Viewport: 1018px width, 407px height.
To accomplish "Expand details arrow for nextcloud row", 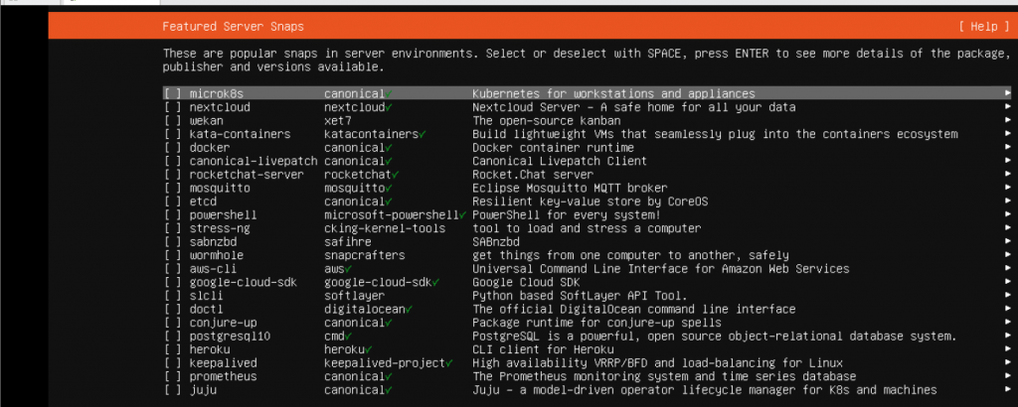I will (x=1008, y=107).
